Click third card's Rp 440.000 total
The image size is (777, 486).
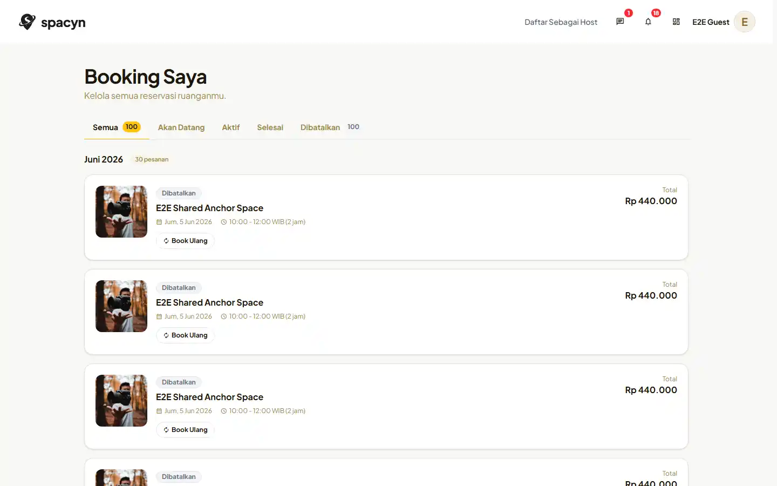coord(651,390)
